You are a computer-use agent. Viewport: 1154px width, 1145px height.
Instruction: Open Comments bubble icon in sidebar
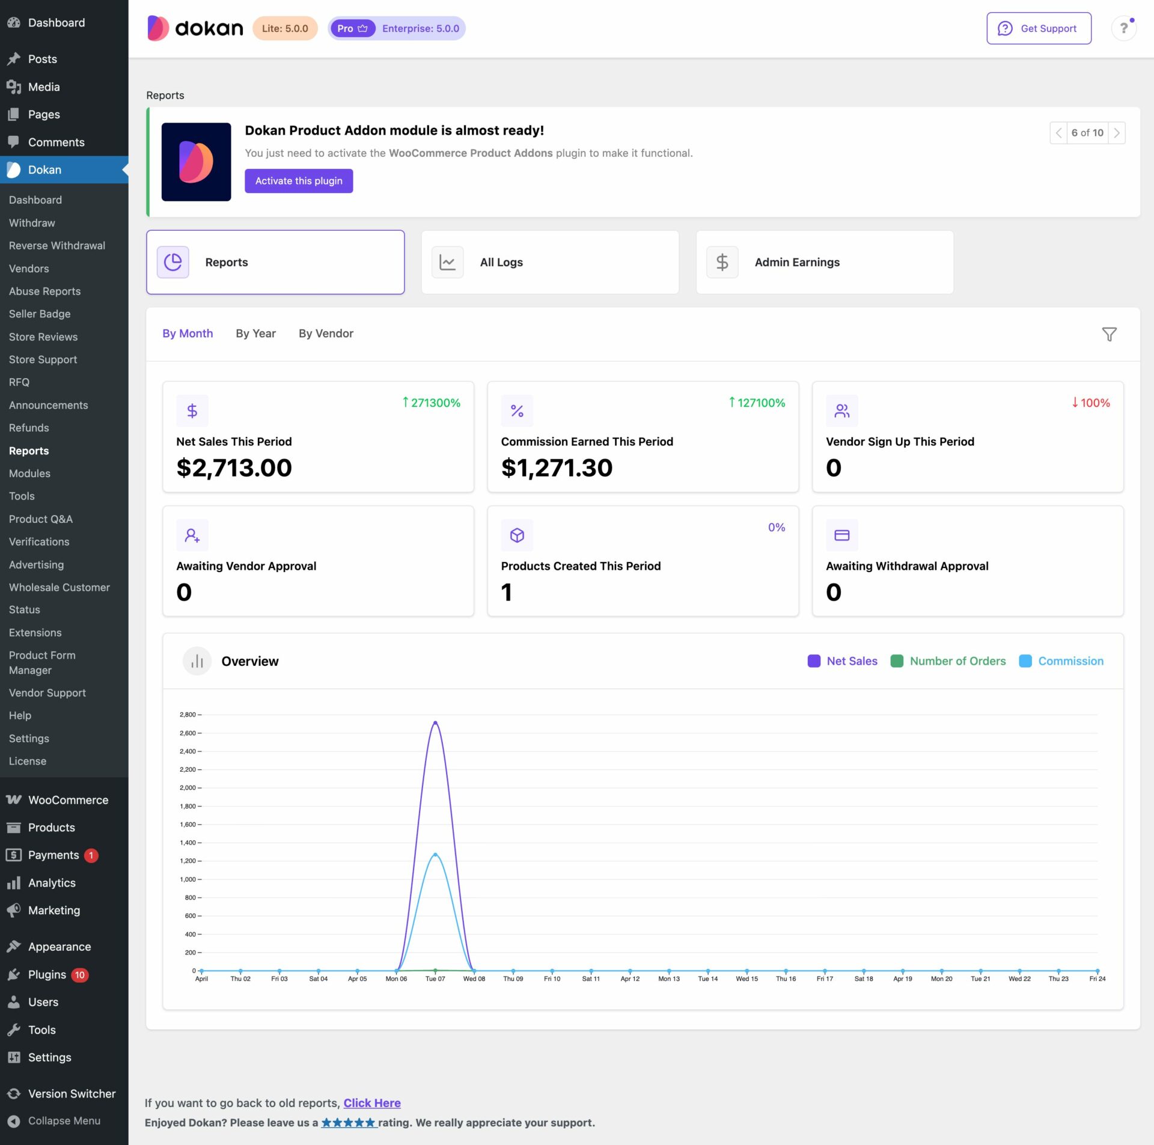(14, 142)
